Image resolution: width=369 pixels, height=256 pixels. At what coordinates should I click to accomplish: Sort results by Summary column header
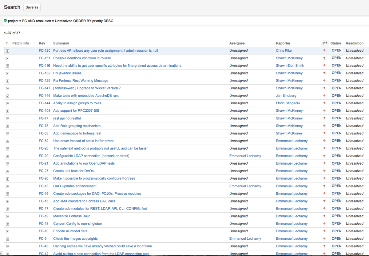pyautogui.click(x=61, y=43)
